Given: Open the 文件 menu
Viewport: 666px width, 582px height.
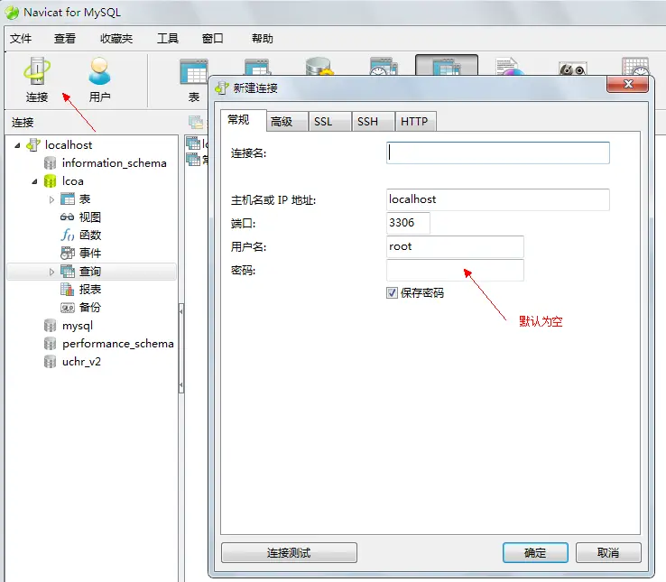Looking at the screenshot, I should click(21, 39).
